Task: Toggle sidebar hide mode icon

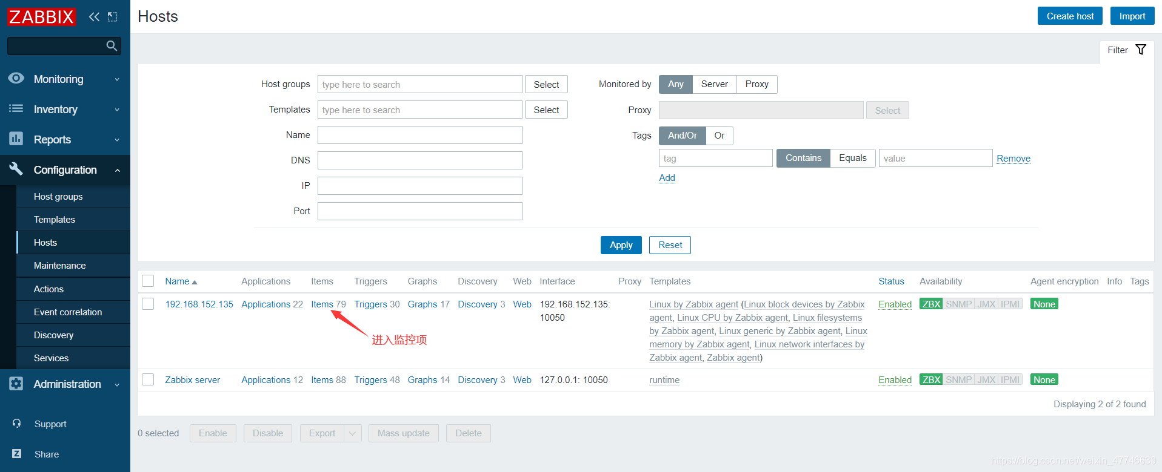Action: (112, 17)
